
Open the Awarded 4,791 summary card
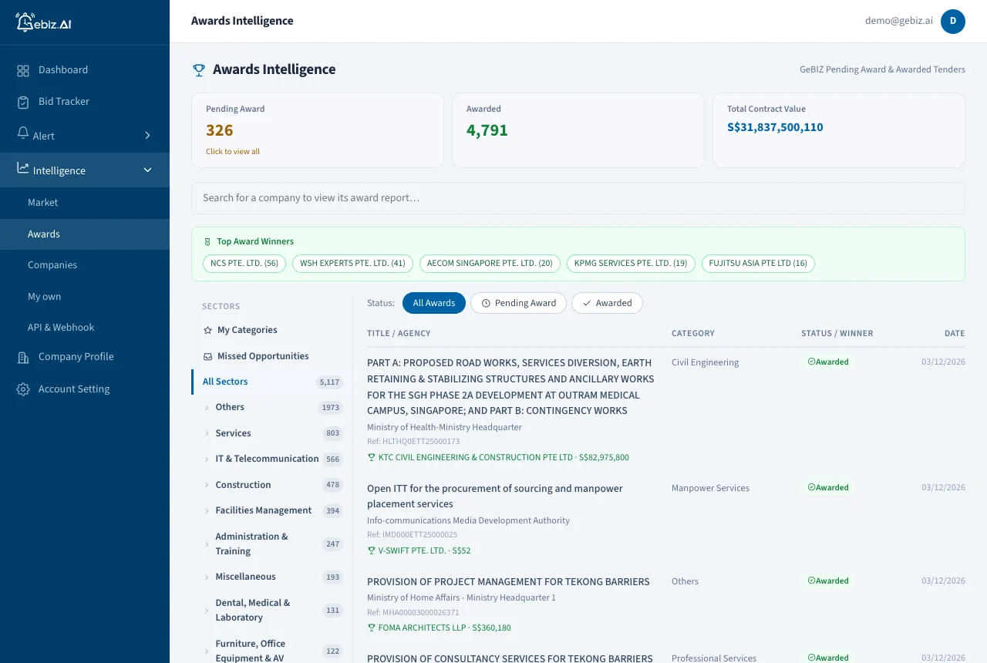pyautogui.click(x=578, y=130)
